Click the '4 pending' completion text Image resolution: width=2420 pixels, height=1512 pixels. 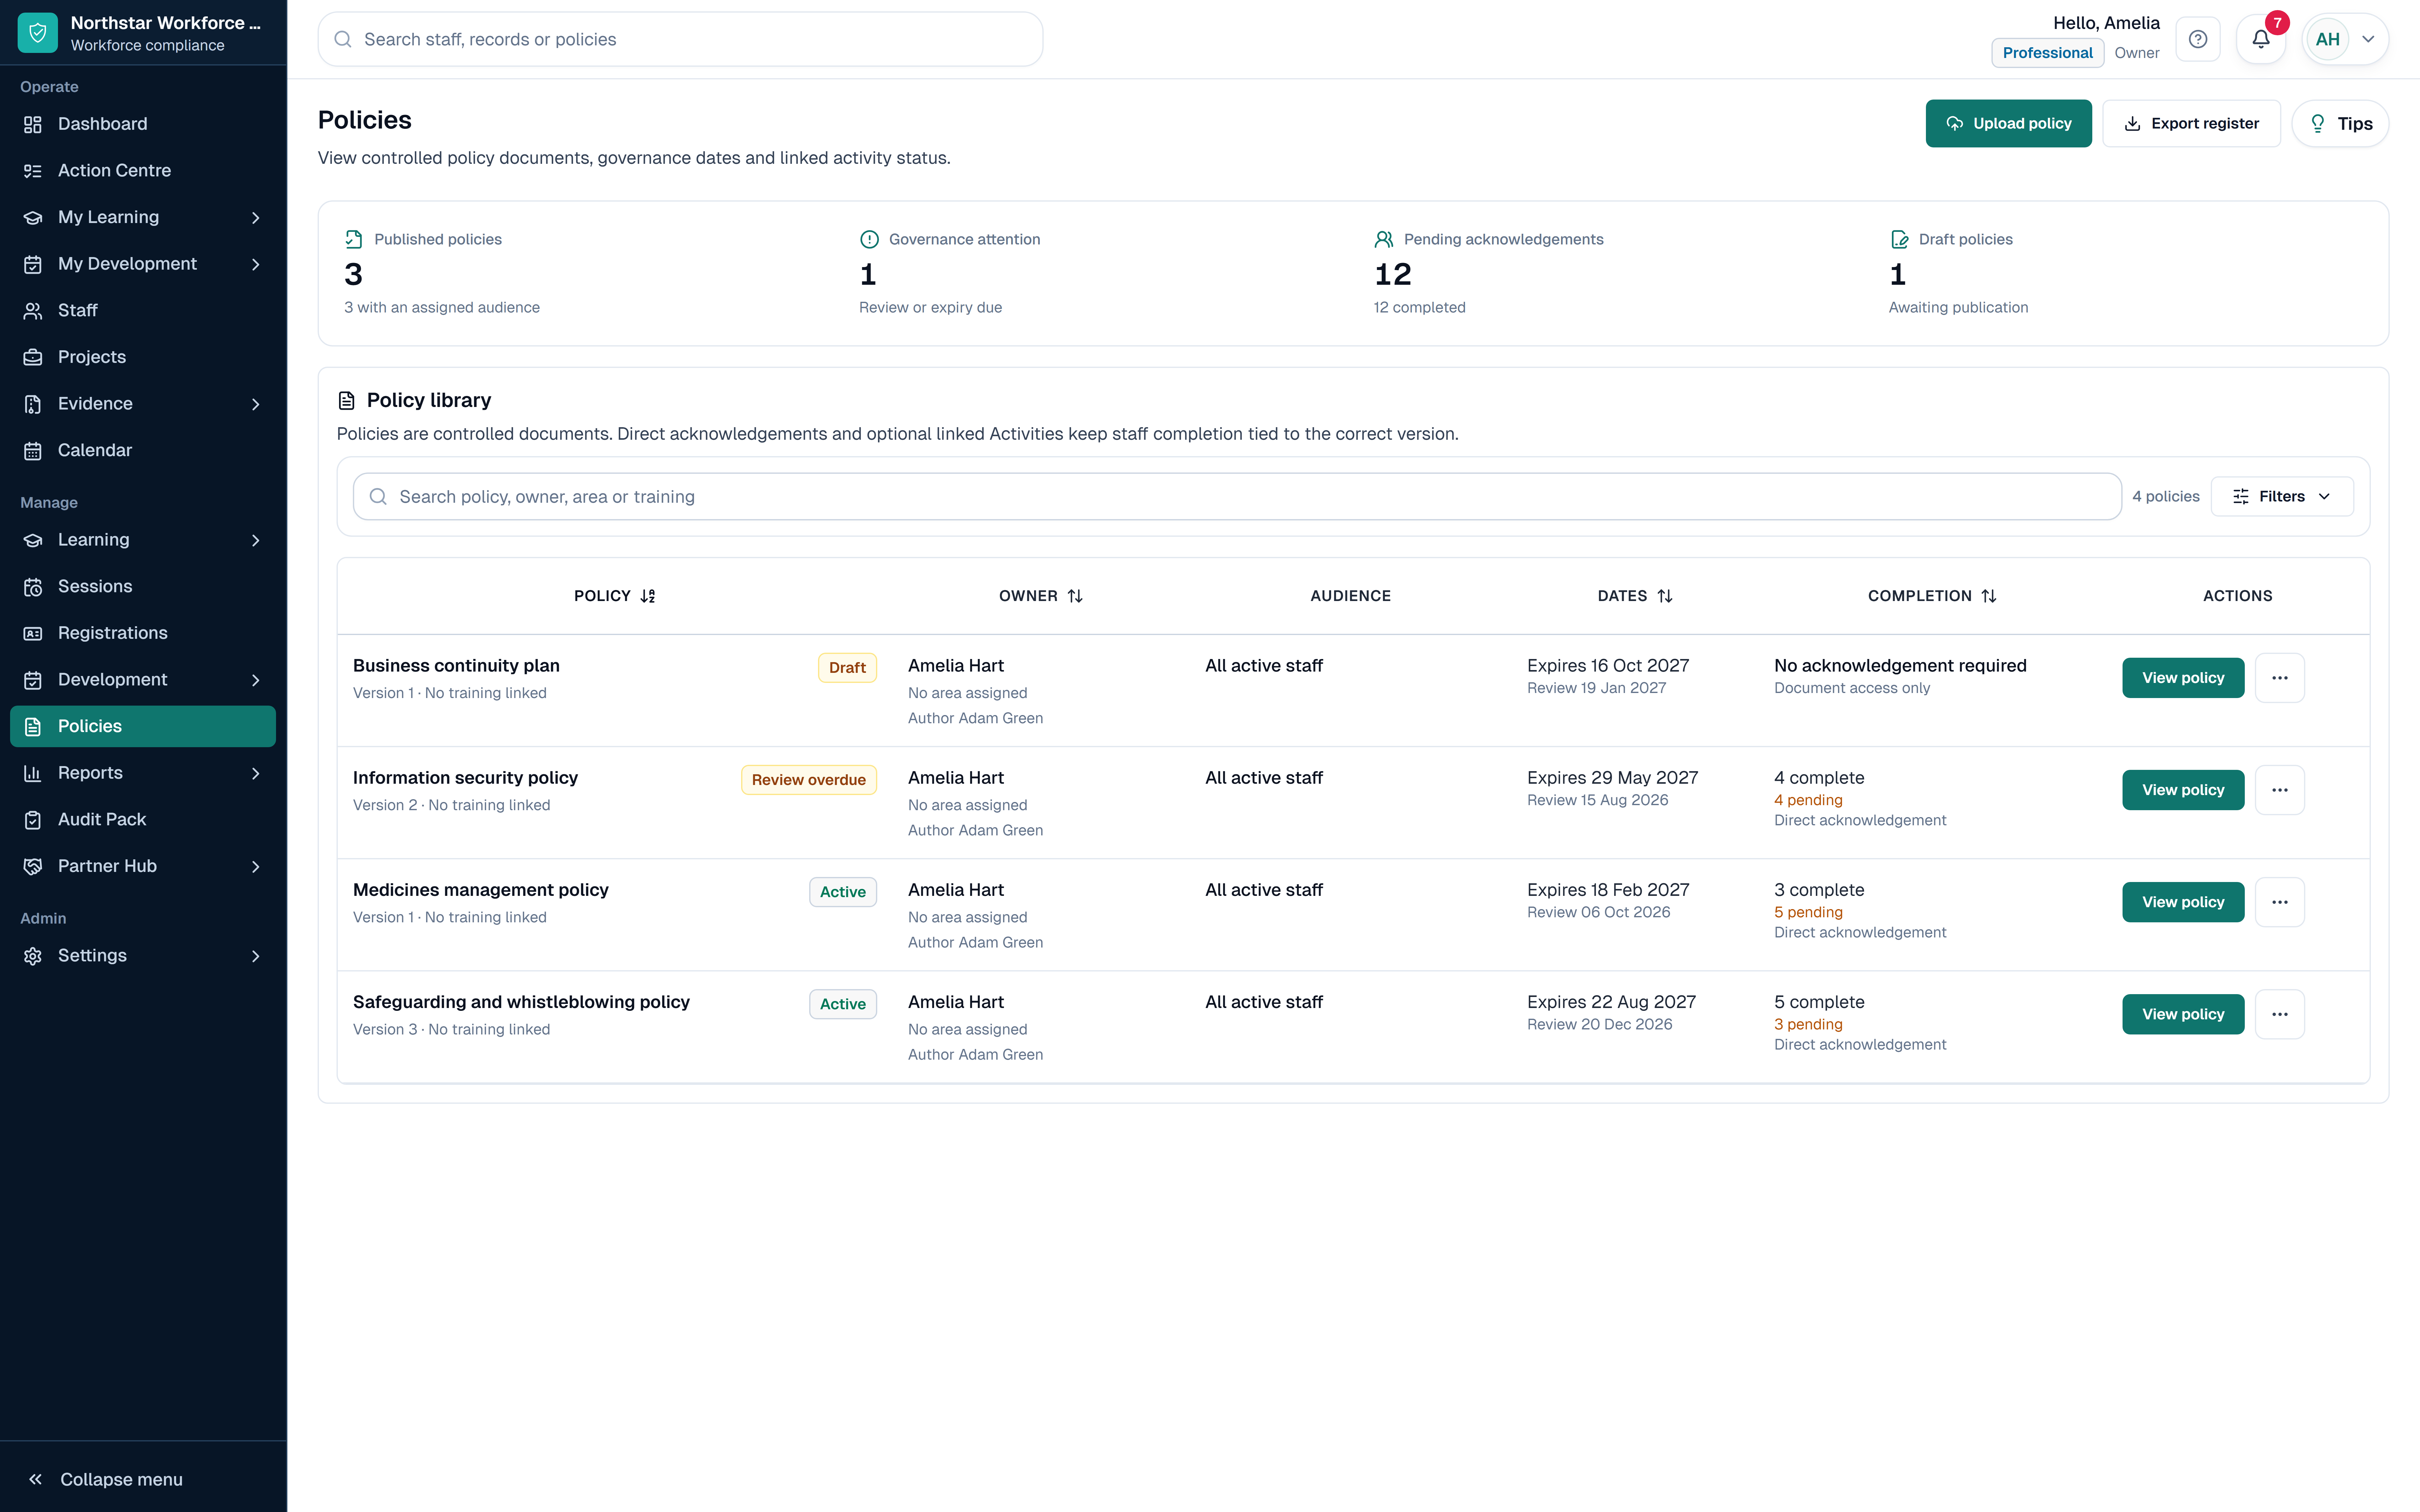click(x=1808, y=800)
